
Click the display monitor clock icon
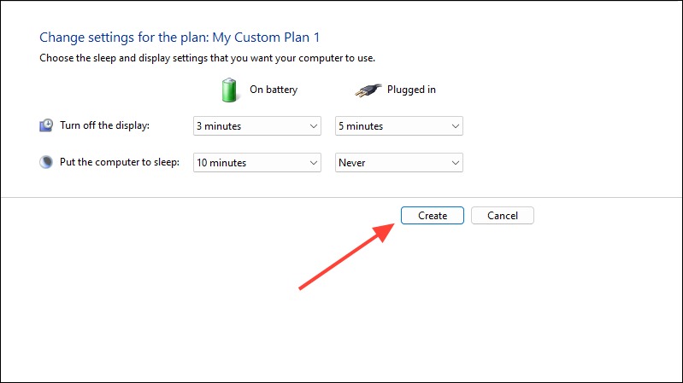point(46,125)
